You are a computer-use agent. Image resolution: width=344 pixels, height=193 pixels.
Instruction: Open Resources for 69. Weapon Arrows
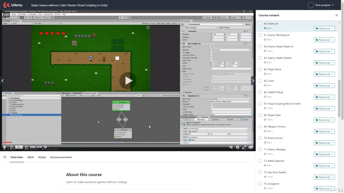(324, 131)
